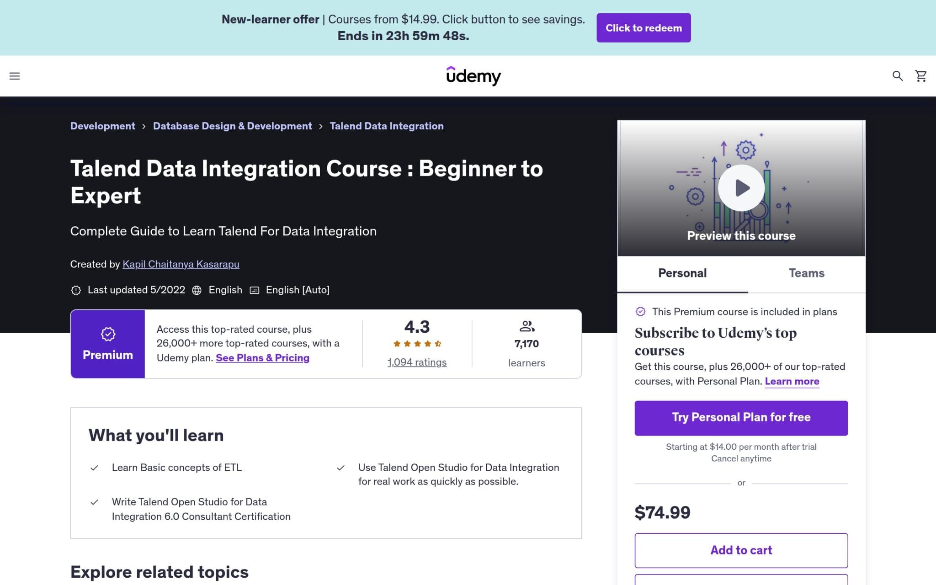Viewport: 936px width, 585px height.
Task: Click the 7,170 learners count
Action: coord(526,344)
